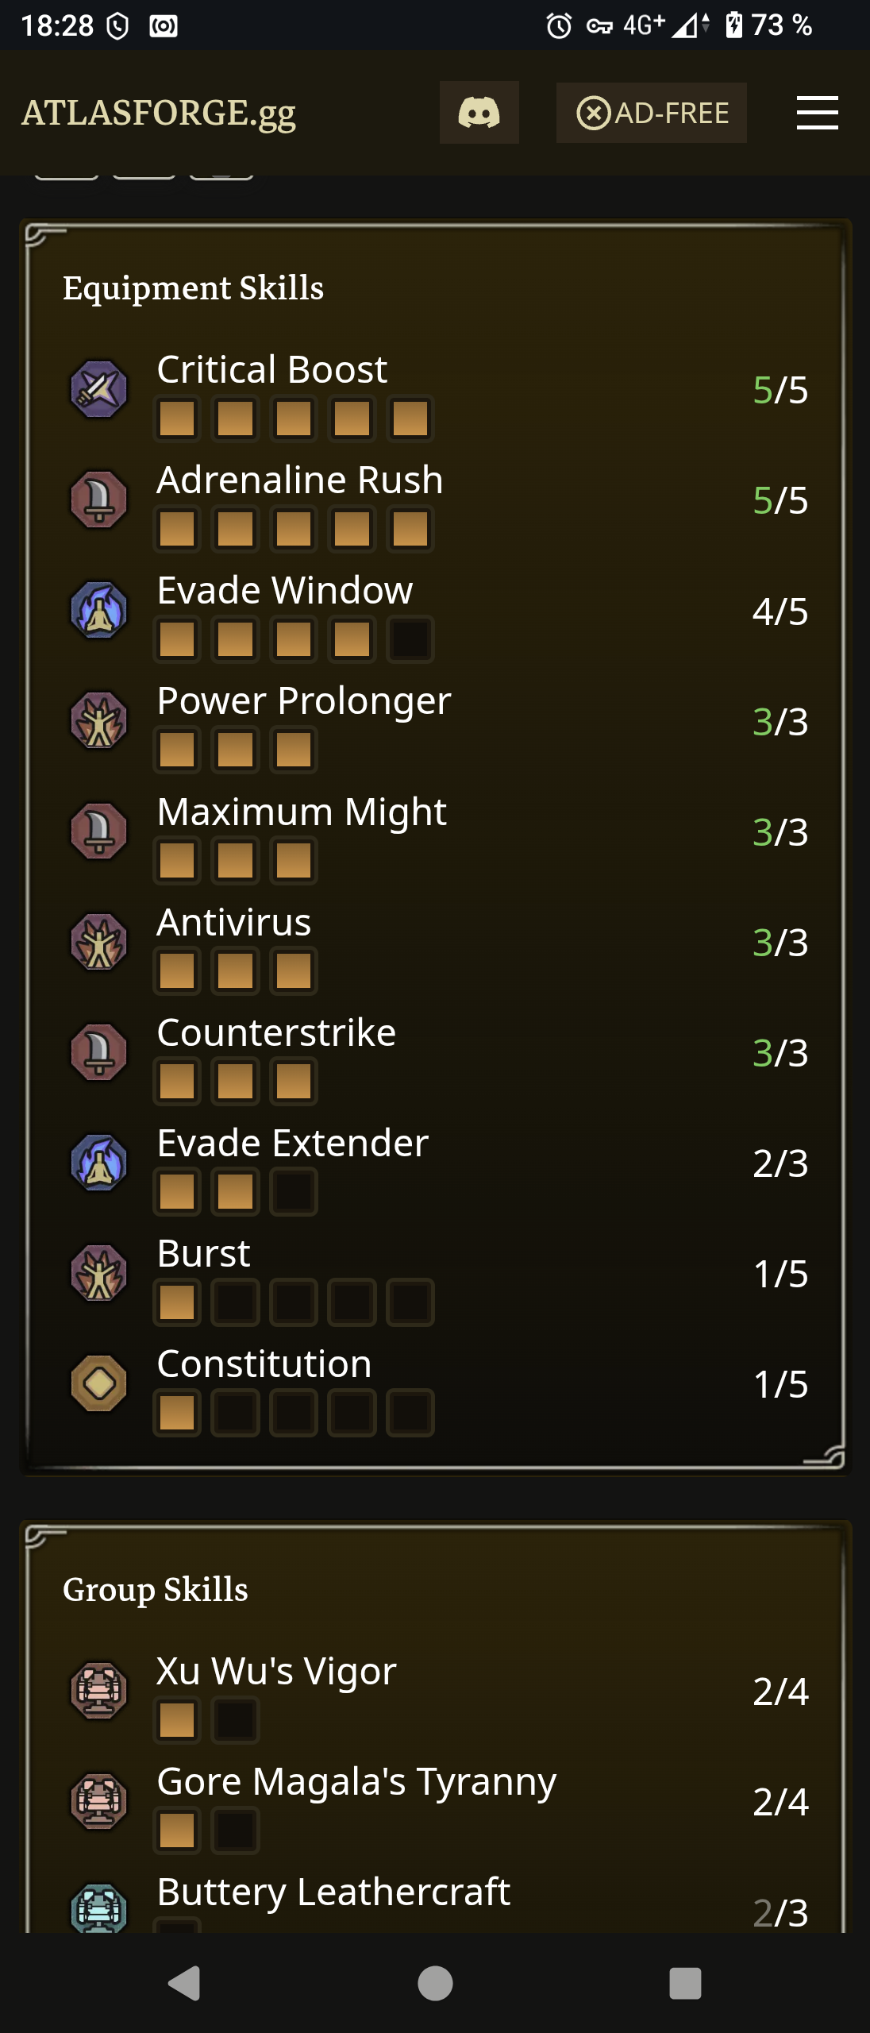Click the Maximum Might skill icon
This screenshot has height=2033, width=870.
[99, 831]
